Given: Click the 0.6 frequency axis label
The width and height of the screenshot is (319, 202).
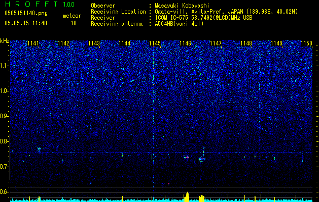Looking at the screenshot, I should pos(5,192).
